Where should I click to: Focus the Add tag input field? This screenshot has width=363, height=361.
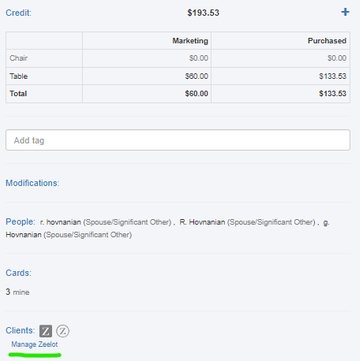[178, 140]
